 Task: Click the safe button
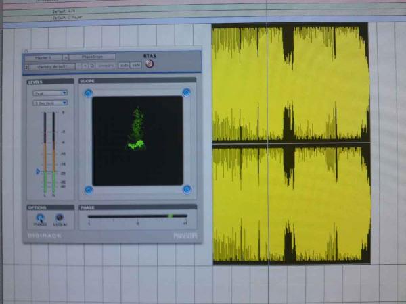click(136, 66)
